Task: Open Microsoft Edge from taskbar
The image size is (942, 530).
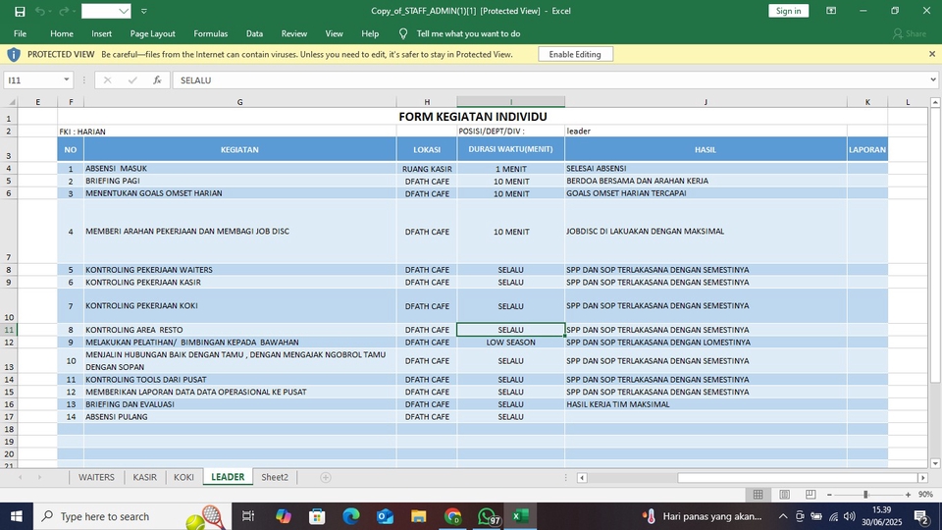Action: 351,516
